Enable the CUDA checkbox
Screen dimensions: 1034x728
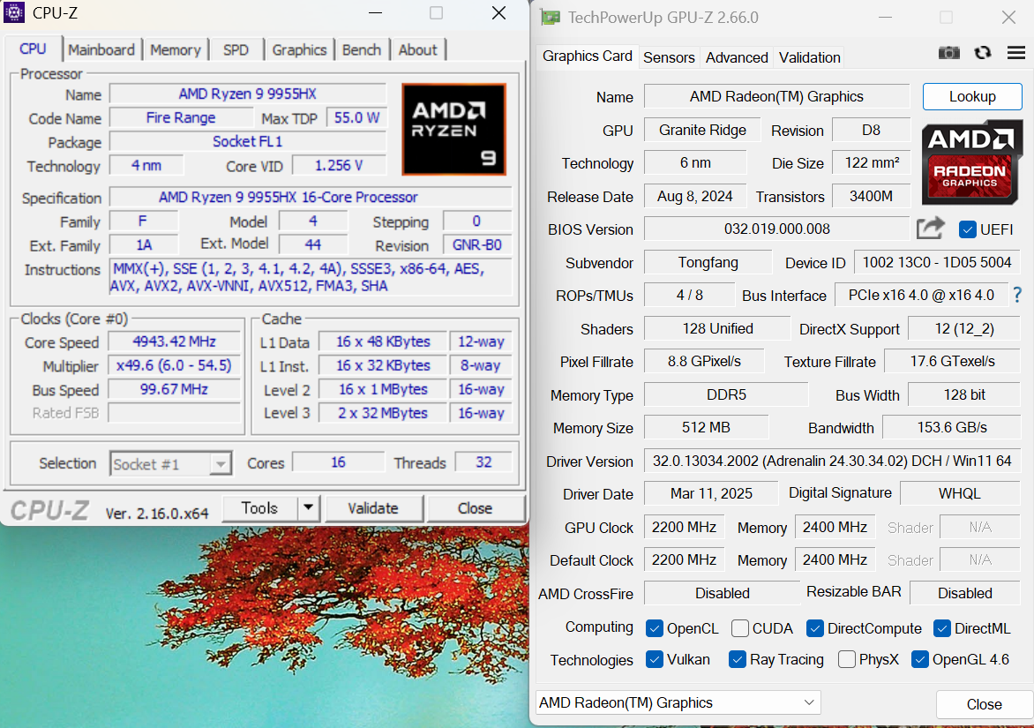pyautogui.click(x=740, y=628)
